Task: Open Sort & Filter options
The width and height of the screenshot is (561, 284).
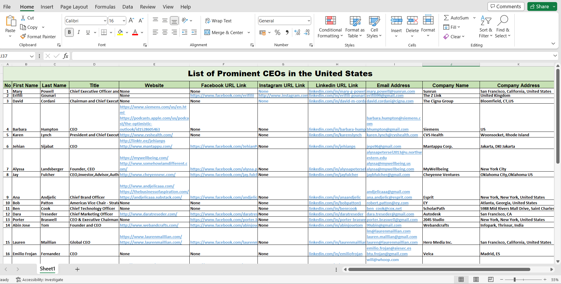Action: pos(486,27)
